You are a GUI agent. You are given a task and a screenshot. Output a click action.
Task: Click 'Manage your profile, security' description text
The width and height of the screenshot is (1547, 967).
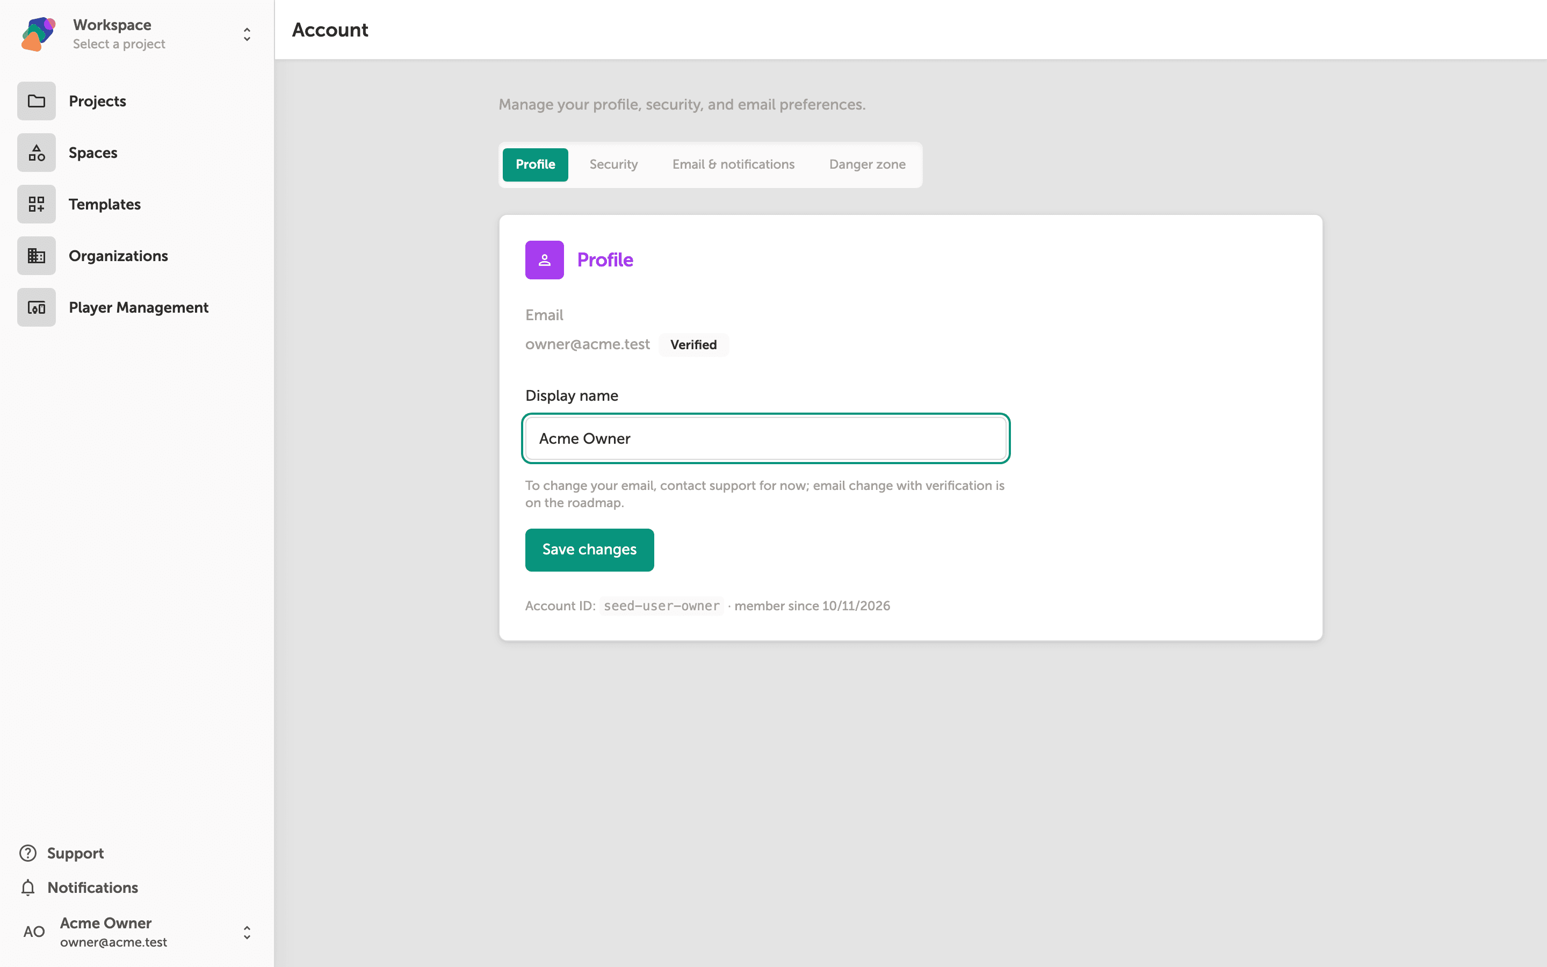click(x=682, y=104)
